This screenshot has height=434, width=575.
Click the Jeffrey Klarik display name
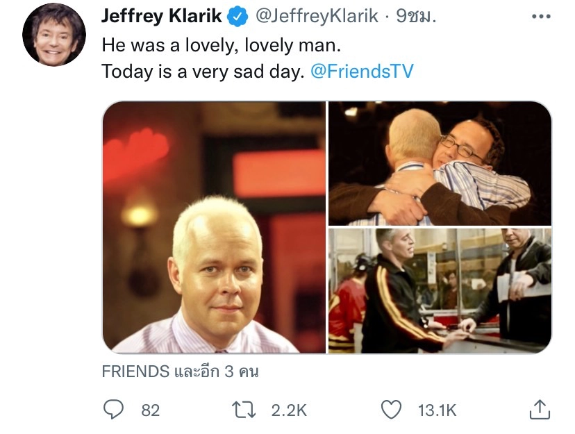tap(162, 16)
